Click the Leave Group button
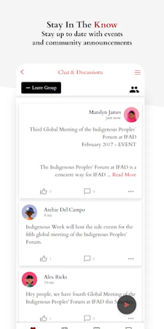 point(41,88)
